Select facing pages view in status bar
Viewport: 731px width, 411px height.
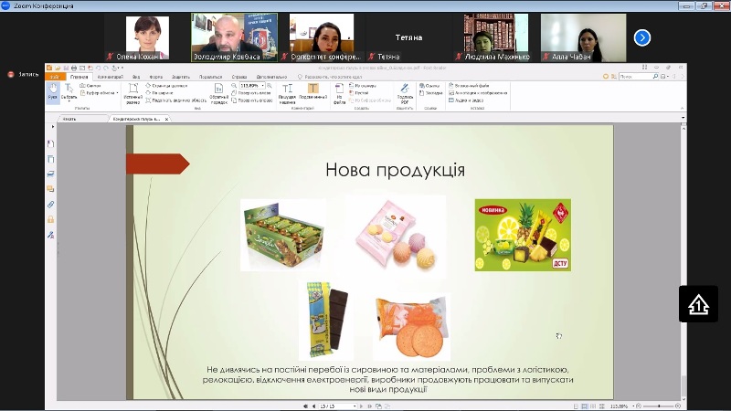tap(593, 406)
